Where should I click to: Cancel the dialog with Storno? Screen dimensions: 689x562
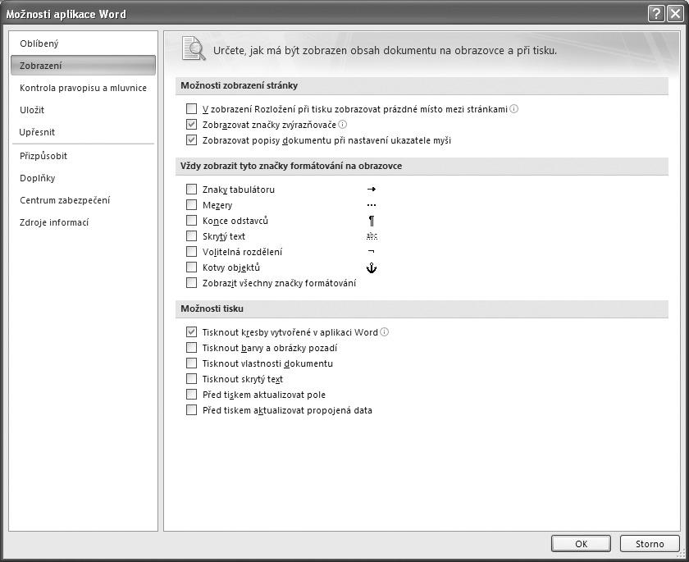pyautogui.click(x=650, y=543)
